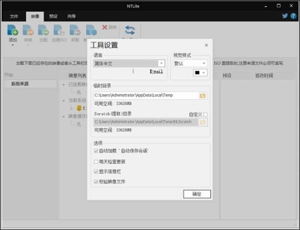Viewport: 300px width, 230px height.
Task: Click the blue help question mark icon
Action: pyautogui.click(x=293, y=16)
